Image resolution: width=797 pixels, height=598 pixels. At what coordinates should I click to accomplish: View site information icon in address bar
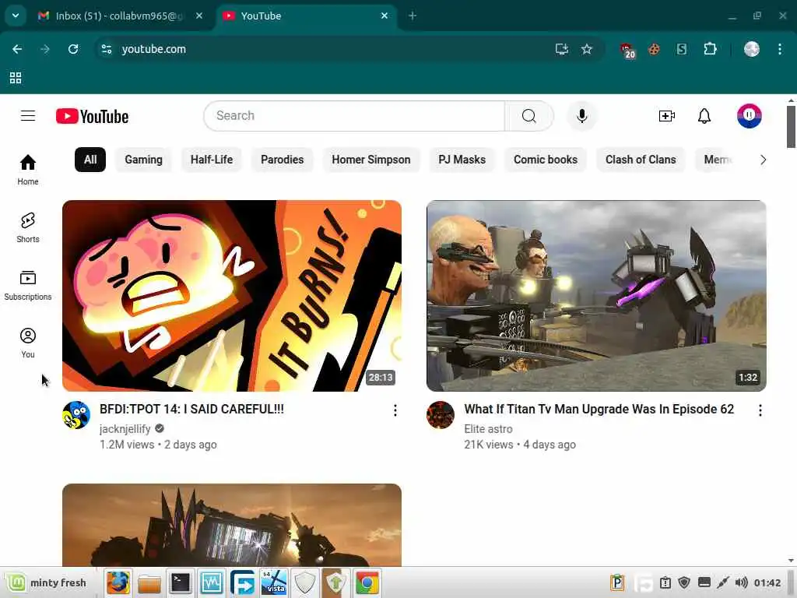pos(107,49)
